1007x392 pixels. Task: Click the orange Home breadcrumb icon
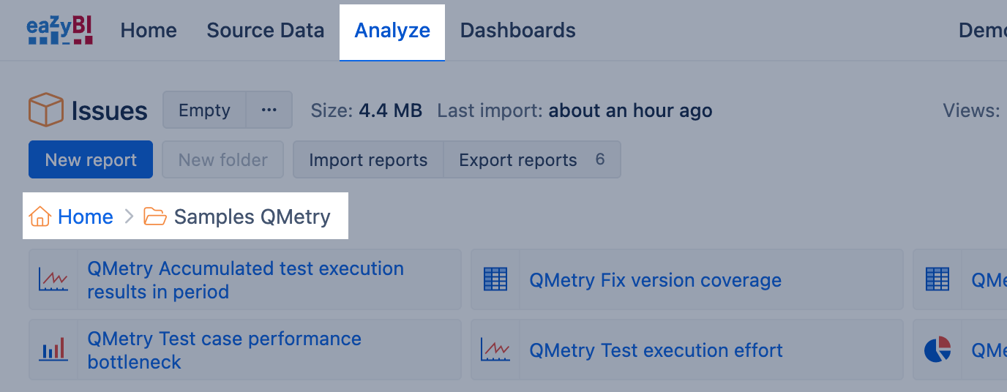pos(40,217)
